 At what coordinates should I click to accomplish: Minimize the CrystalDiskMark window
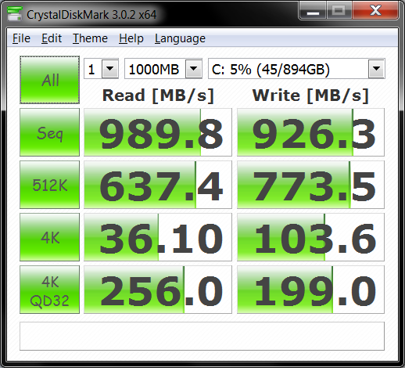point(313,10)
